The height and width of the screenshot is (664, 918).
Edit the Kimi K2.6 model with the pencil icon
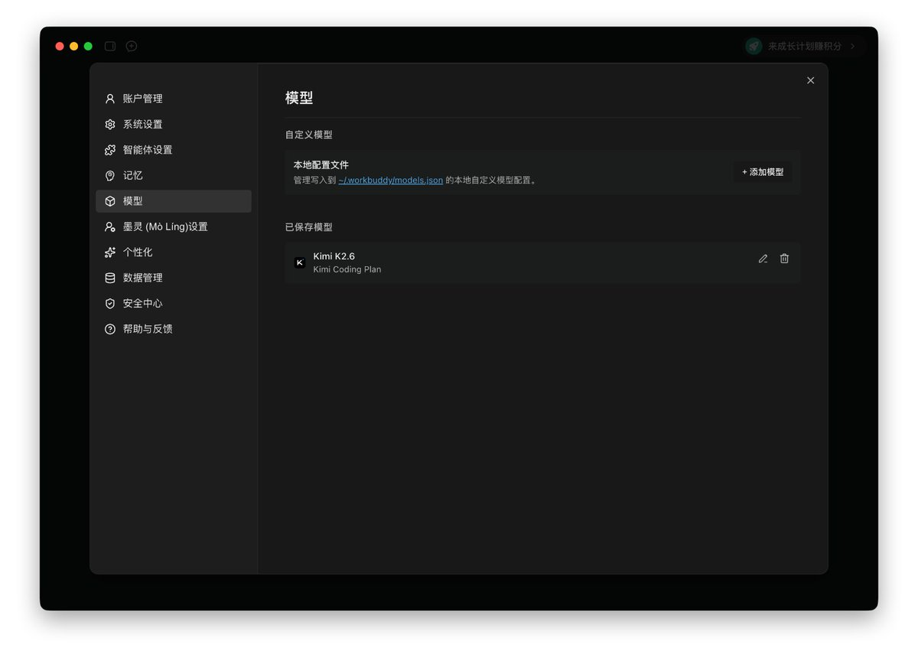(x=763, y=259)
